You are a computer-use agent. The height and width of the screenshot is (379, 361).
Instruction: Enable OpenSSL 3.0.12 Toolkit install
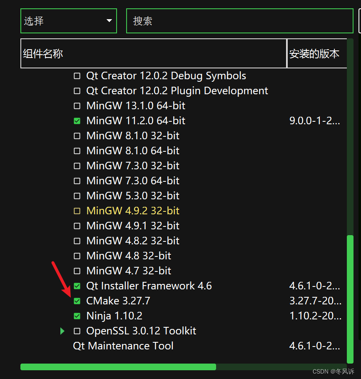(77, 331)
